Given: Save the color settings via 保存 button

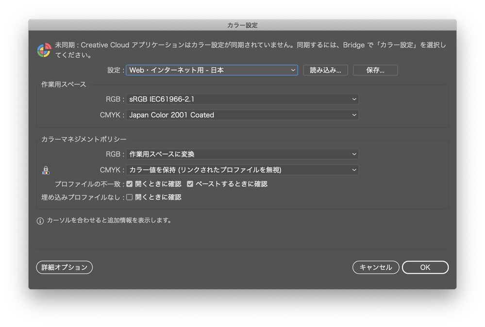Looking at the screenshot, I should click(375, 70).
